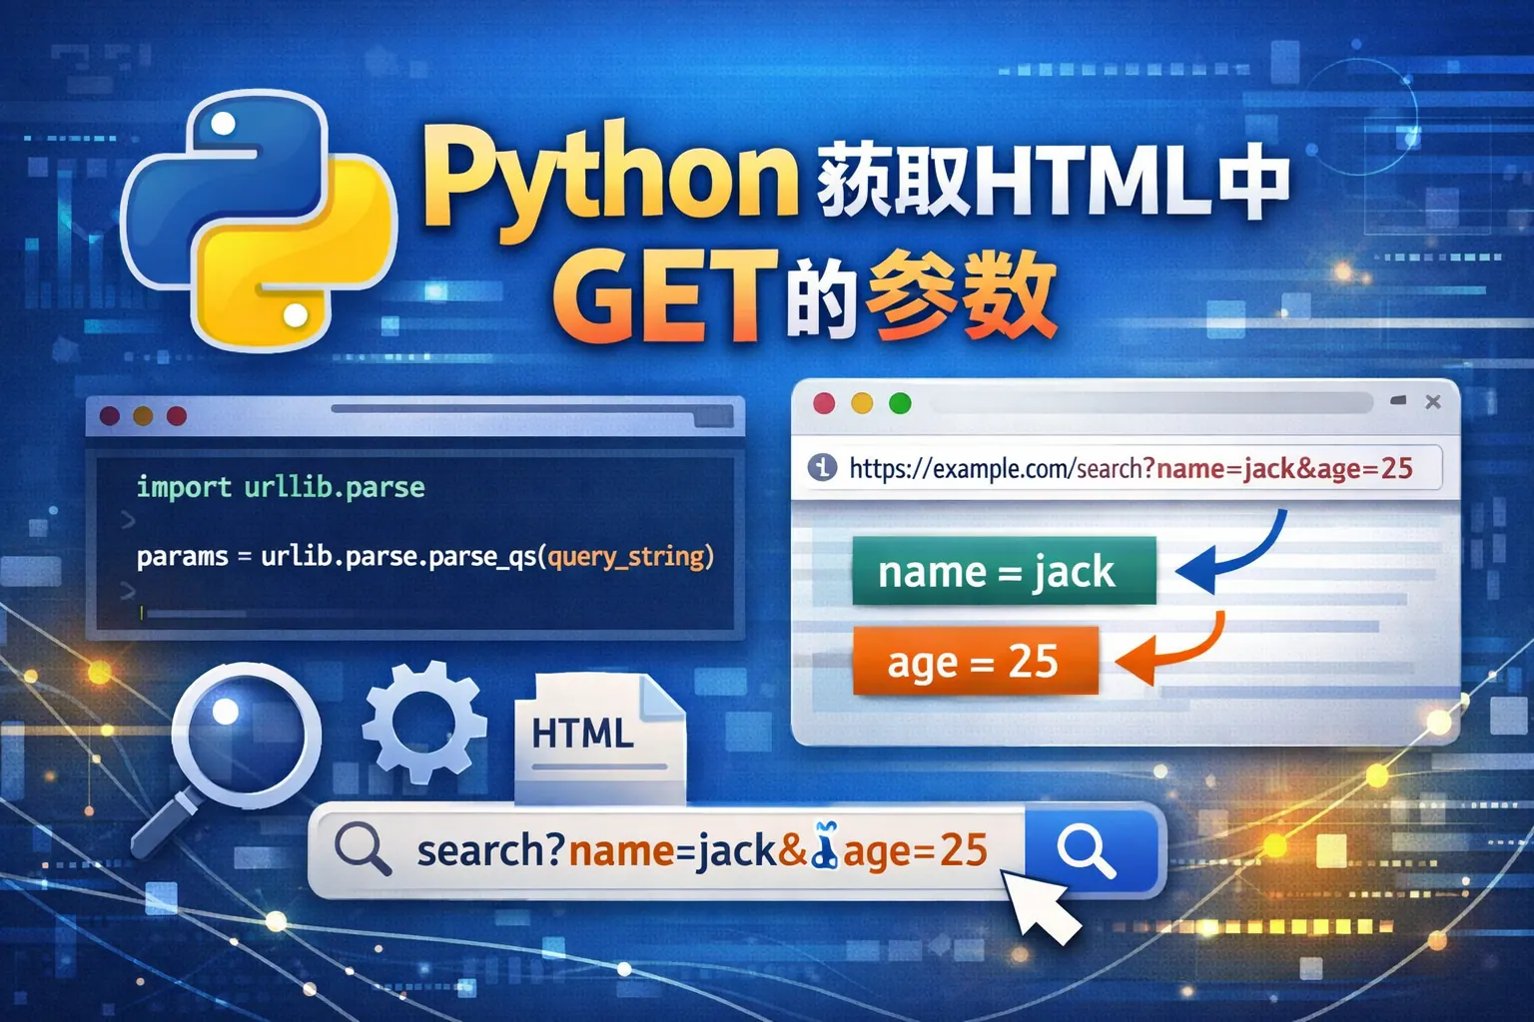The image size is (1534, 1022).
Task: Close the browser window with X
Action: pos(1433,402)
